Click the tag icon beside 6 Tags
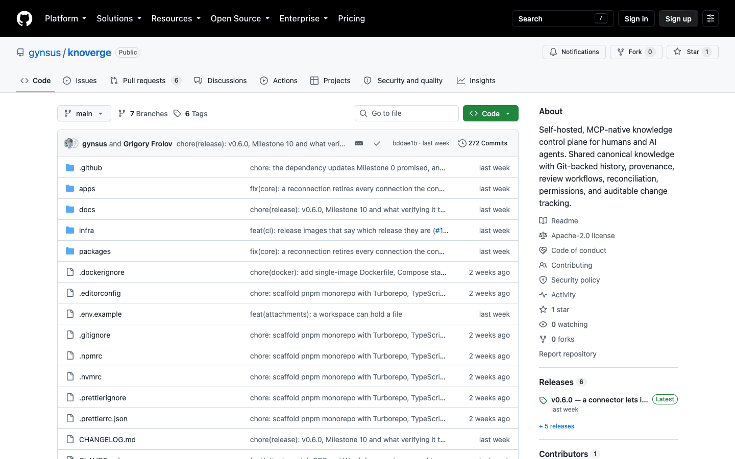Viewport: 735px width, 459px height. (177, 113)
